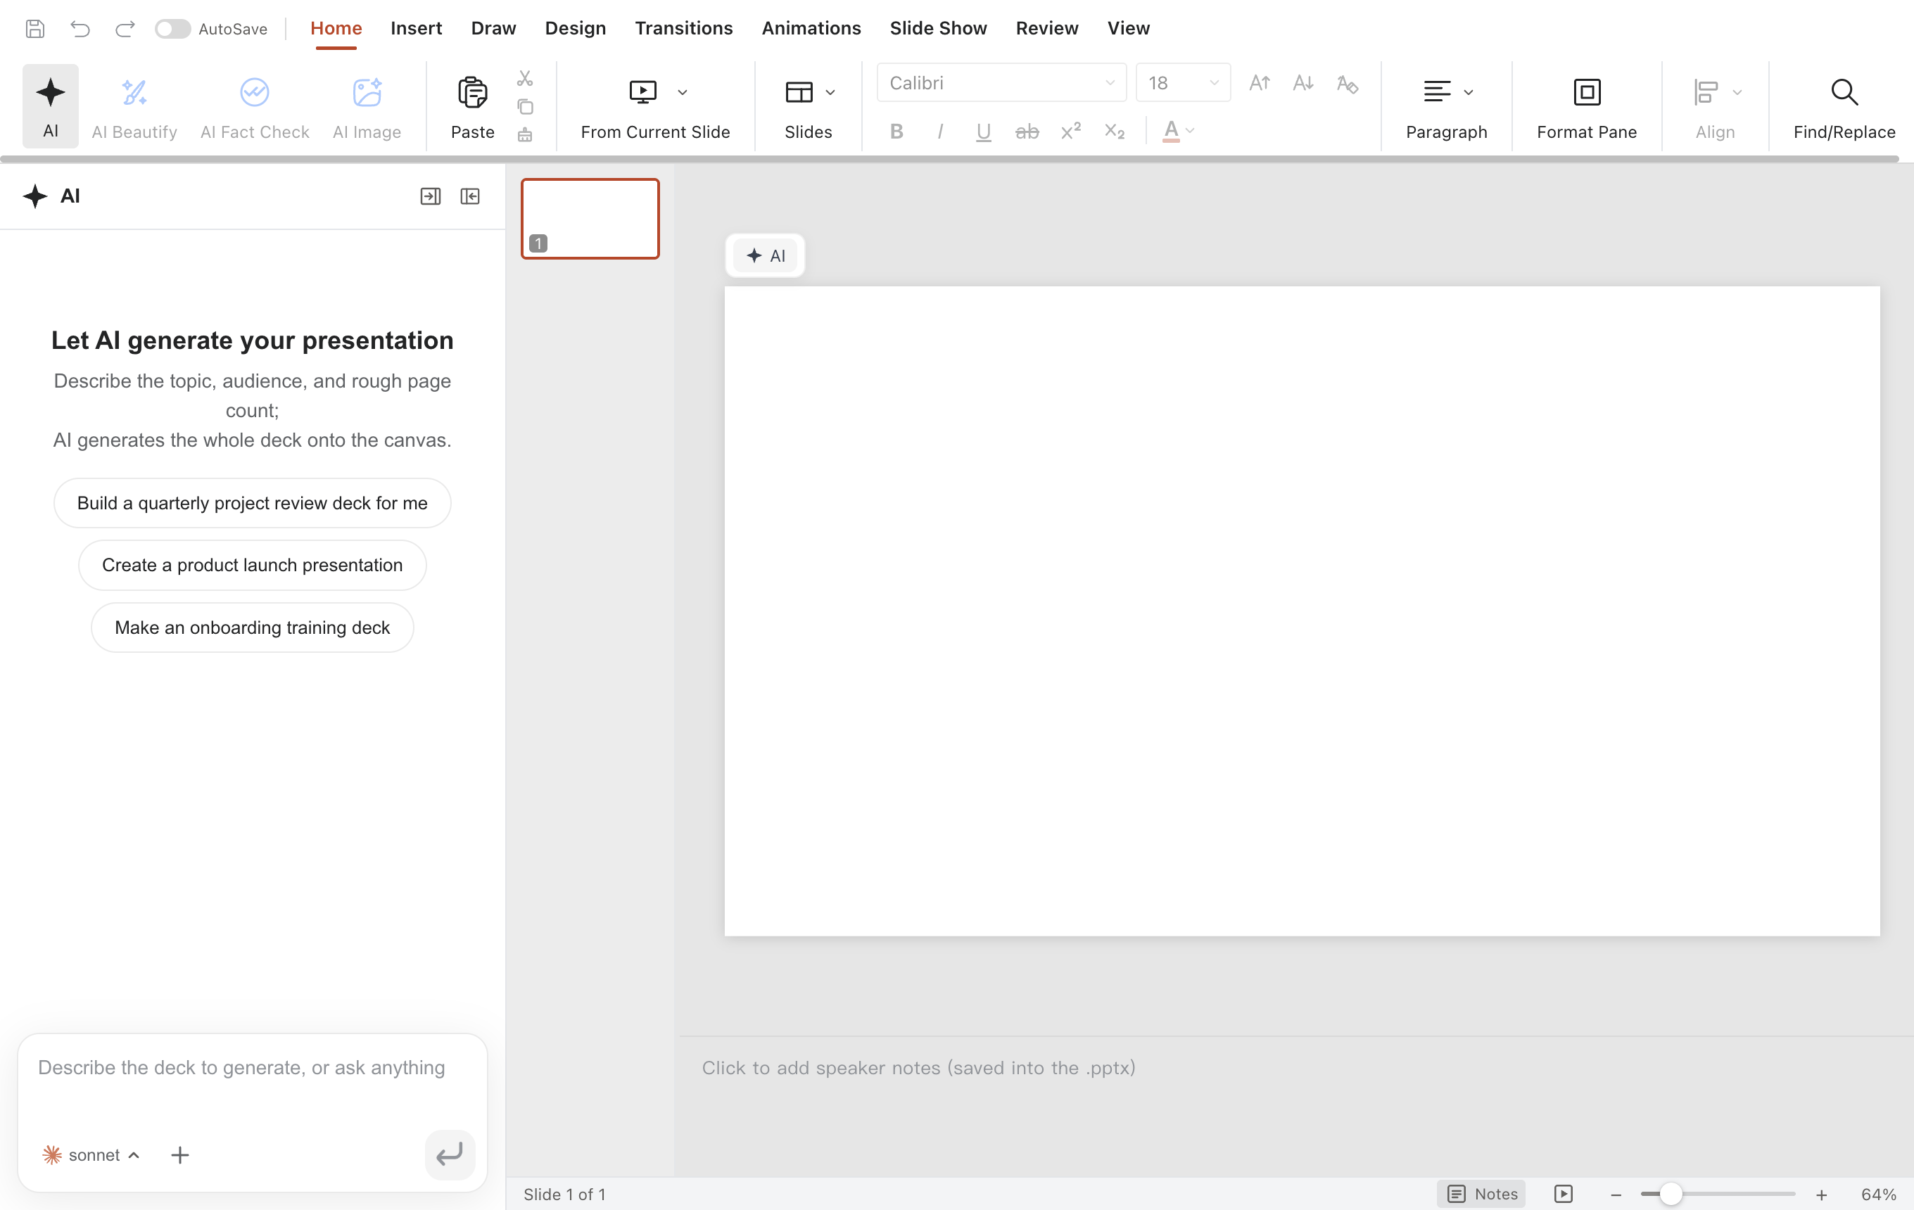
Task: Toggle Underline formatting
Action: point(983,132)
